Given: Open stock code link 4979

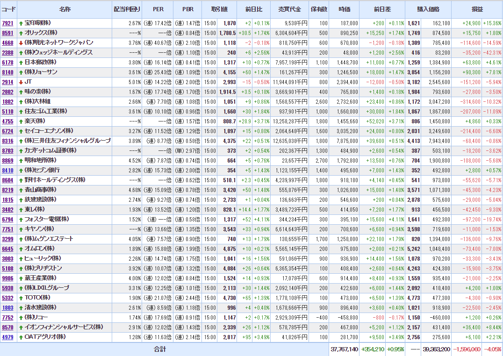Looking at the screenshot, I should click(7, 337).
